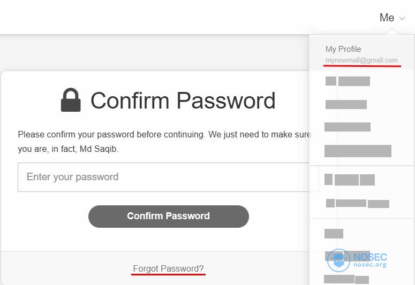Screen dimensions: 415x285
Task: Pick third redacted entry below My Profile
Action: 347,127
